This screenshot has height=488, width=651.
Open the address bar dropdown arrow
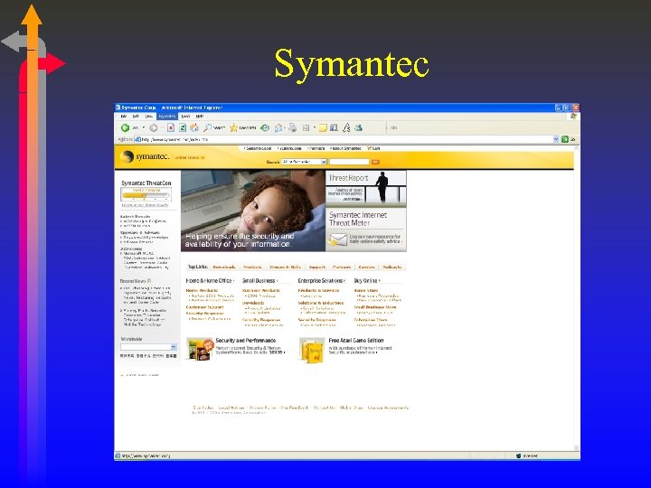click(556, 139)
